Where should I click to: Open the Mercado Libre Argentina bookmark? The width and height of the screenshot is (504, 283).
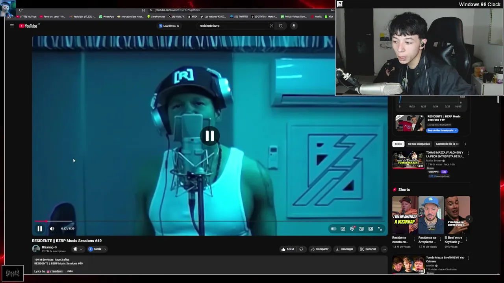point(130,17)
